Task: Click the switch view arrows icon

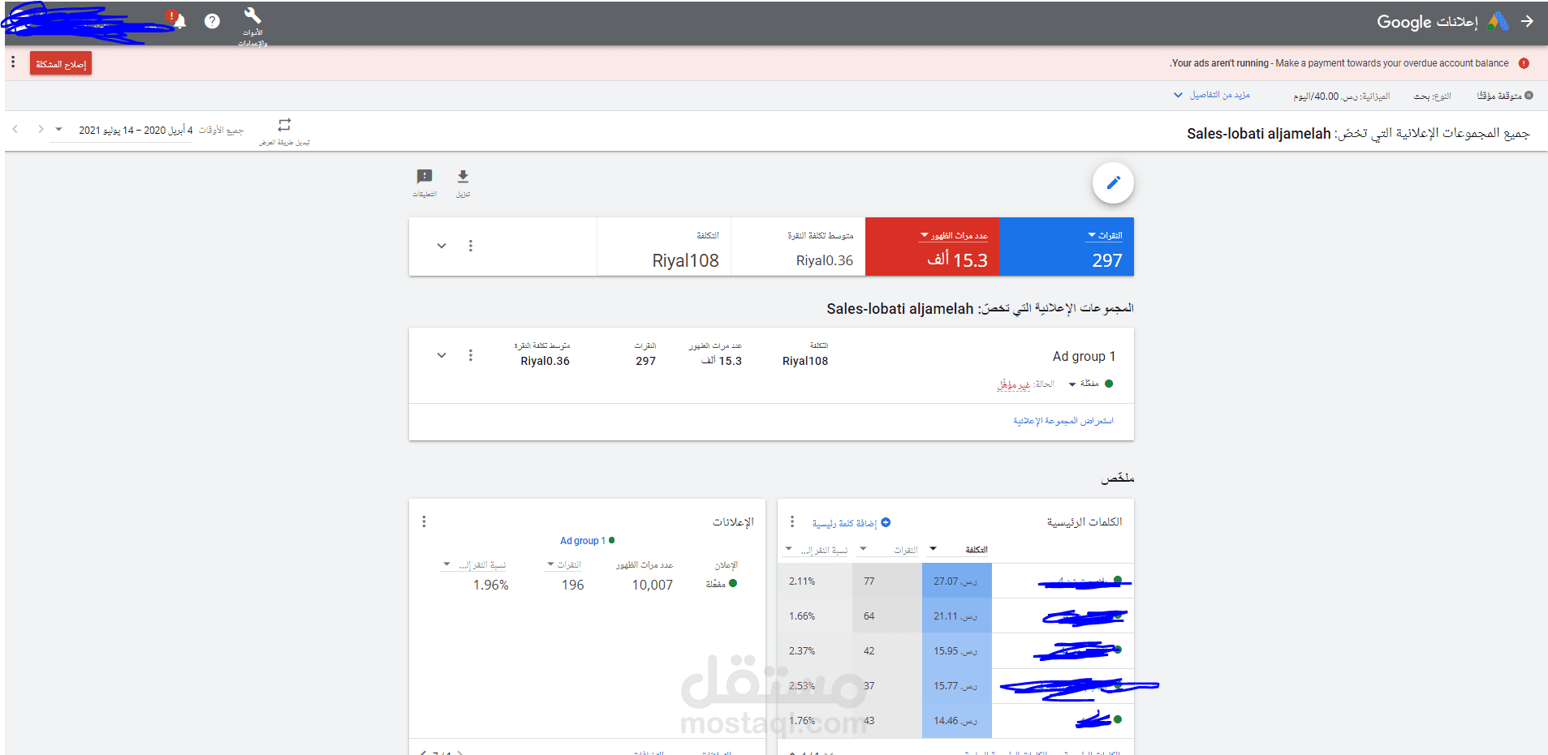Action: click(284, 125)
